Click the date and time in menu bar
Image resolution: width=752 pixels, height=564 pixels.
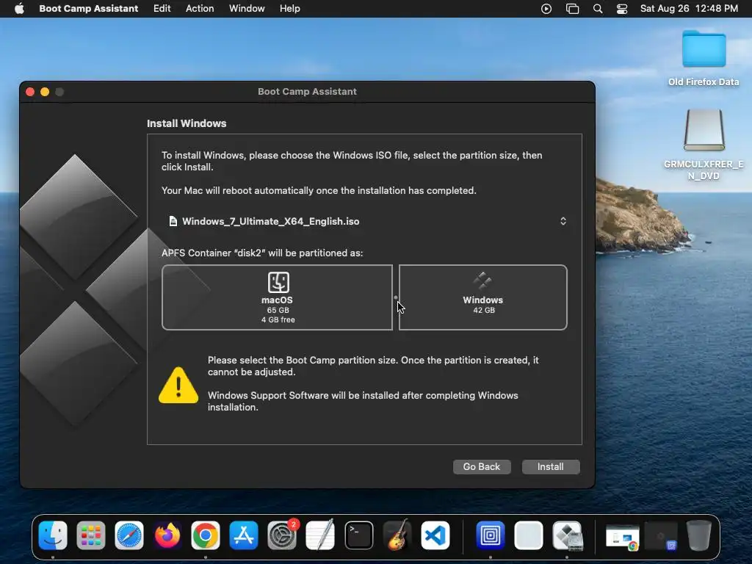coord(689,9)
